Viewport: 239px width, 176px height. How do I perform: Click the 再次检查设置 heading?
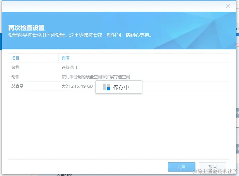coord(26,28)
